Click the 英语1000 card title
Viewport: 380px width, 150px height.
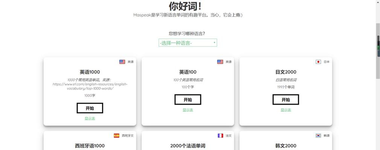(90, 72)
